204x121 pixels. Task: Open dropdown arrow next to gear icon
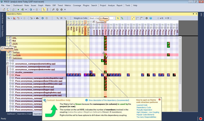click(x=65, y=9)
